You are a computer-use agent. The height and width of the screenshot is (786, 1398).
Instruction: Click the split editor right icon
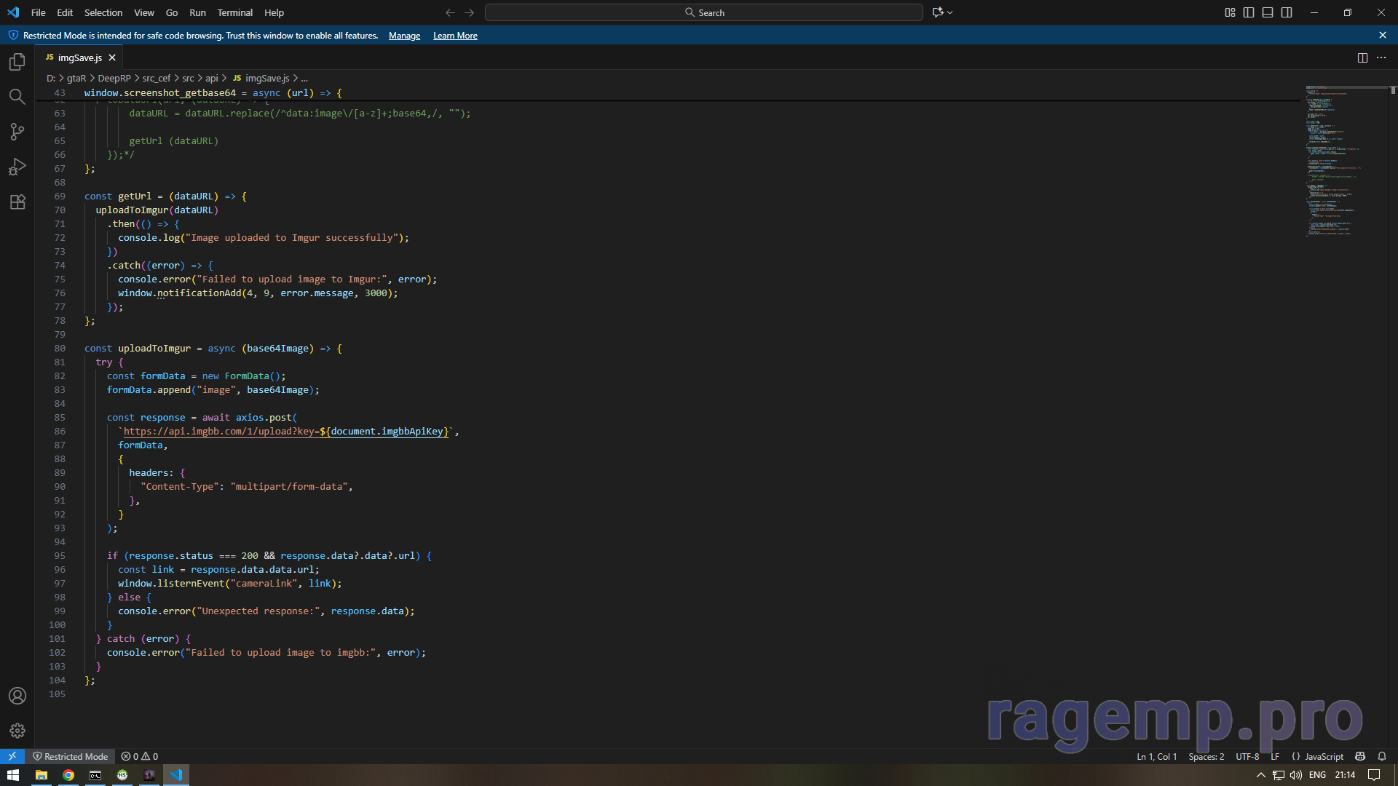coord(1362,57)
